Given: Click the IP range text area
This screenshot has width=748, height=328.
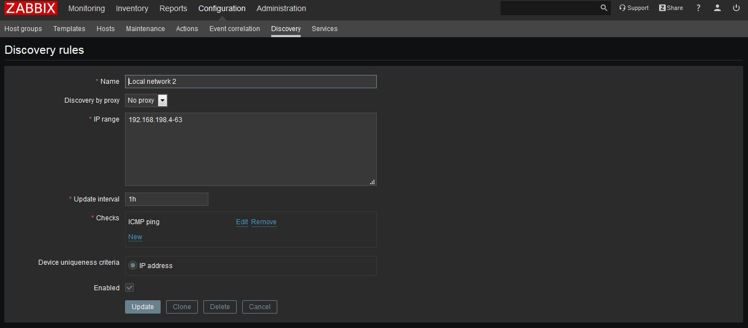Looking at the screenshot, I should 250,149.
